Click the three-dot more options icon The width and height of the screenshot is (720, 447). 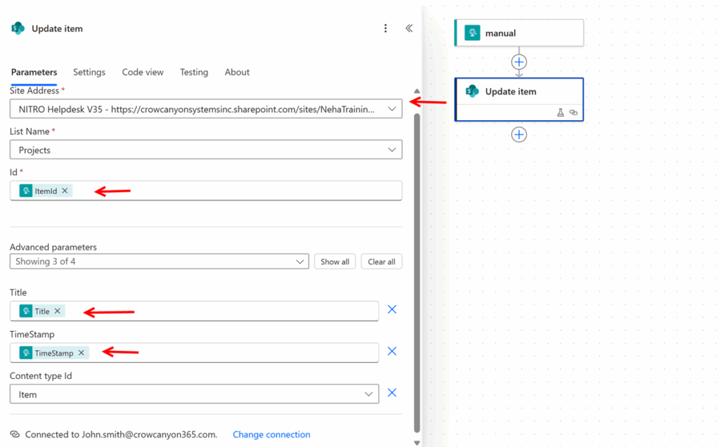pyautogui.click(x=385, y=29)
